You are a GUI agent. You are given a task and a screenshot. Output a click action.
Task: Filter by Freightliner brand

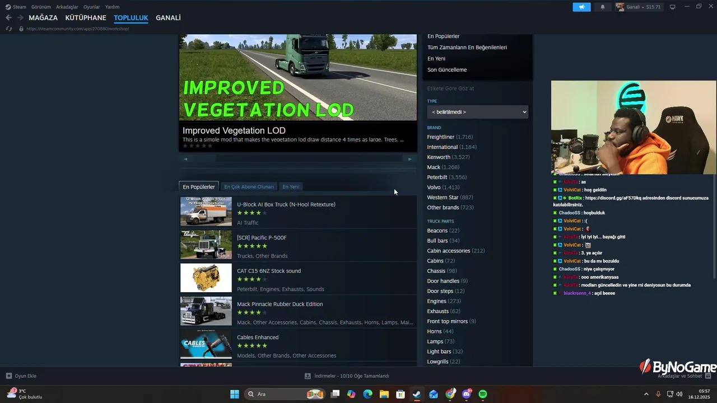pos(450,137)
